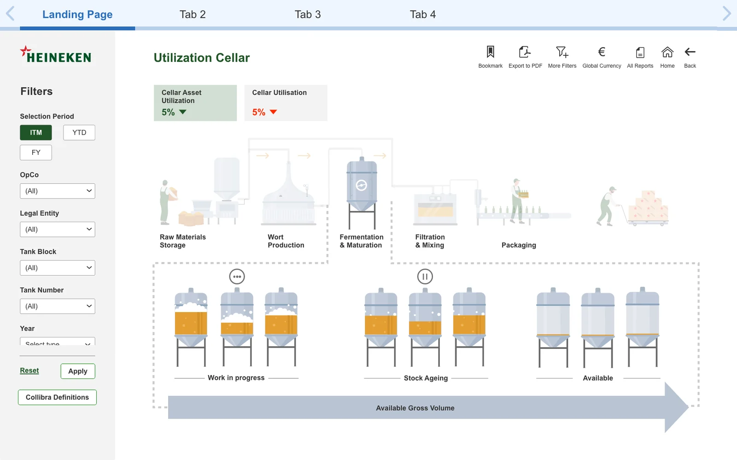Click the middle Stock Ageing tank

tap(425, 327)
